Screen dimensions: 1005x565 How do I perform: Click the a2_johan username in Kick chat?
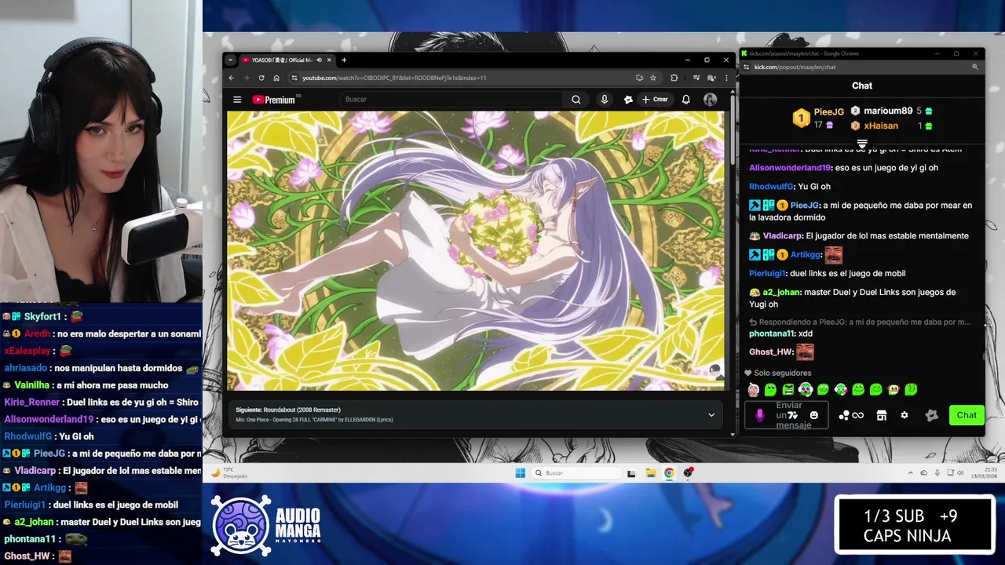(x=781, y=292)
